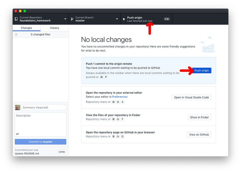Toggle the 0 changed files checkbox
This screenshot has height=173, width=241.
[x=16, y=34]
